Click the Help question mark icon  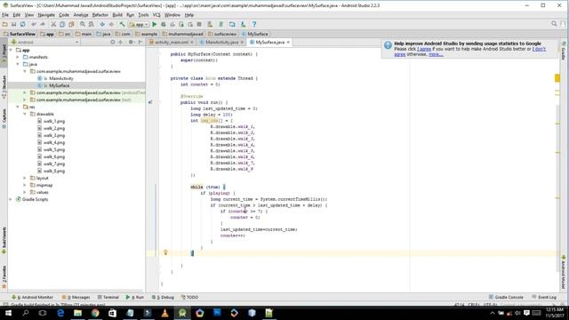(x=254, y=24)
